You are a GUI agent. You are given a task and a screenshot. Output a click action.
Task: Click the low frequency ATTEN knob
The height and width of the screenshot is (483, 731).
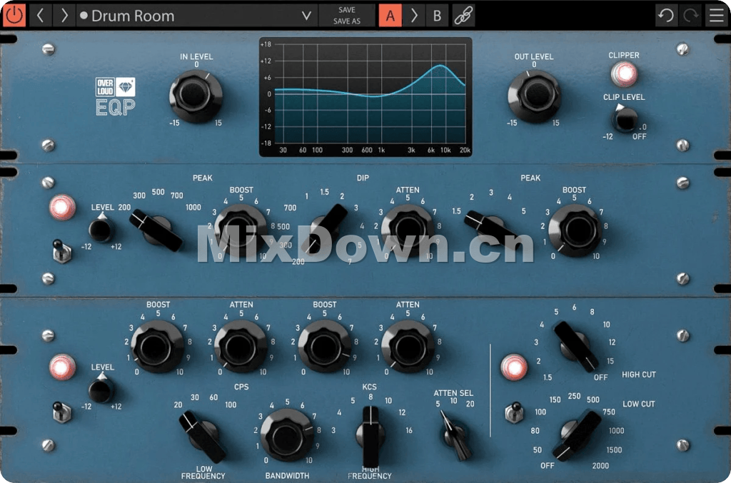[241, 346]
